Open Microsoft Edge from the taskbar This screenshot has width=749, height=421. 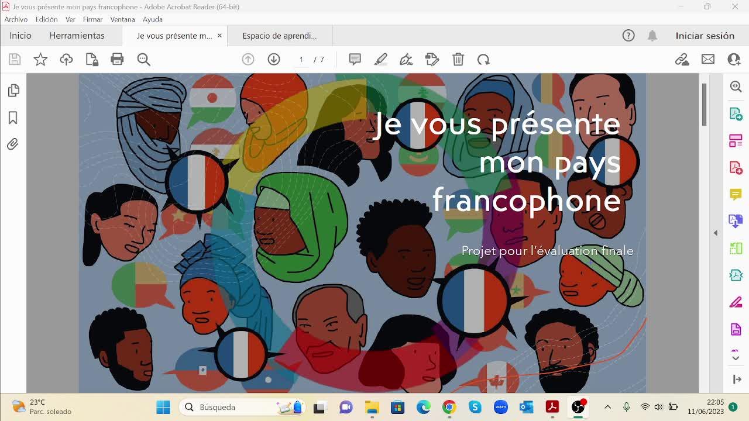(424, 407)
